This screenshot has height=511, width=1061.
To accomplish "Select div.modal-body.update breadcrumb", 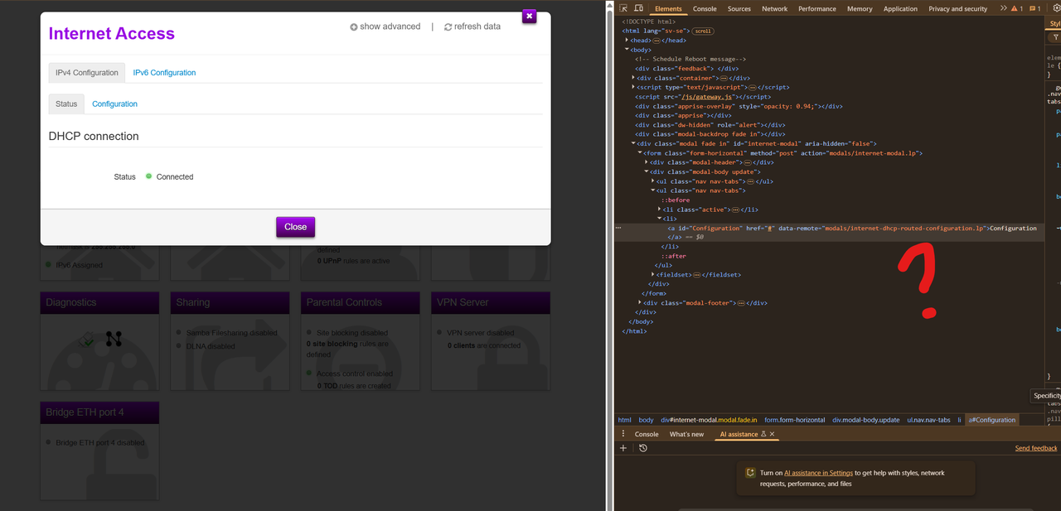I will (x=866, y=420).
